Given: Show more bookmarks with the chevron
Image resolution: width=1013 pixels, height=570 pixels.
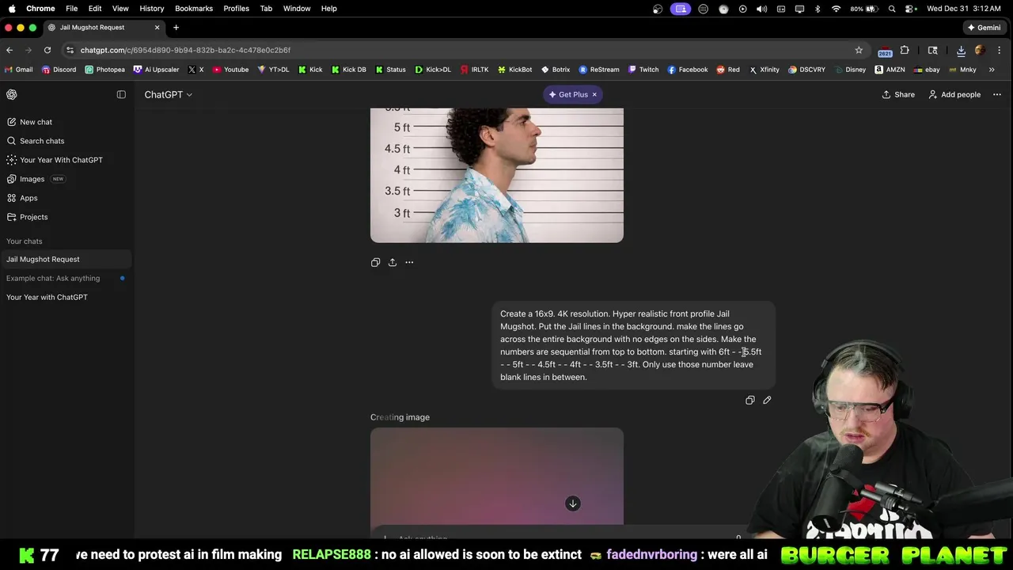Looking at the screenshot, I should [x=992, y=70].
